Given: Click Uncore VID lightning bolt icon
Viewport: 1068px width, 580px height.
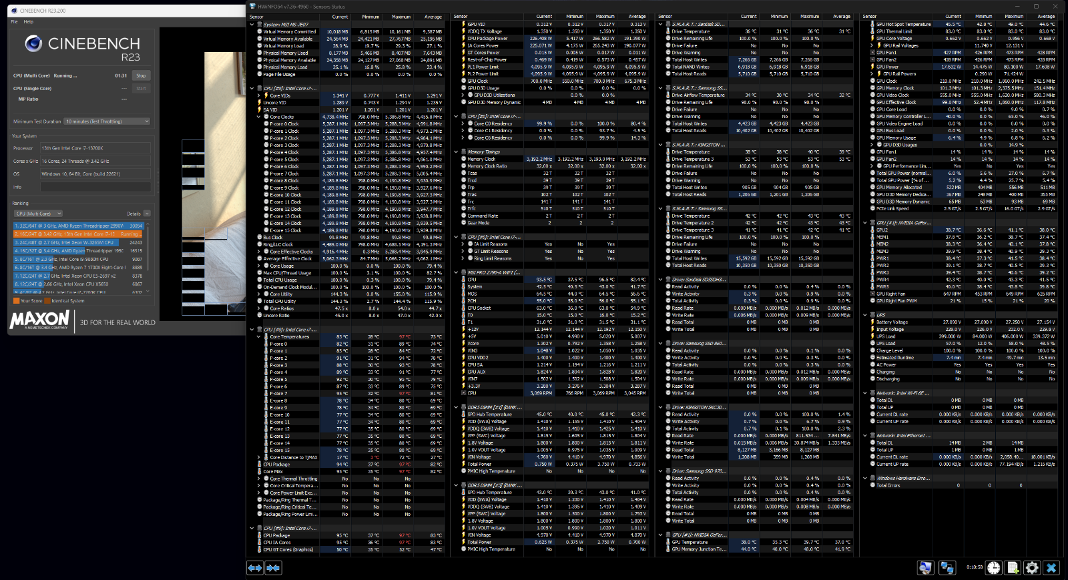Looking at the screenshot, I should [x=260, y=103].
